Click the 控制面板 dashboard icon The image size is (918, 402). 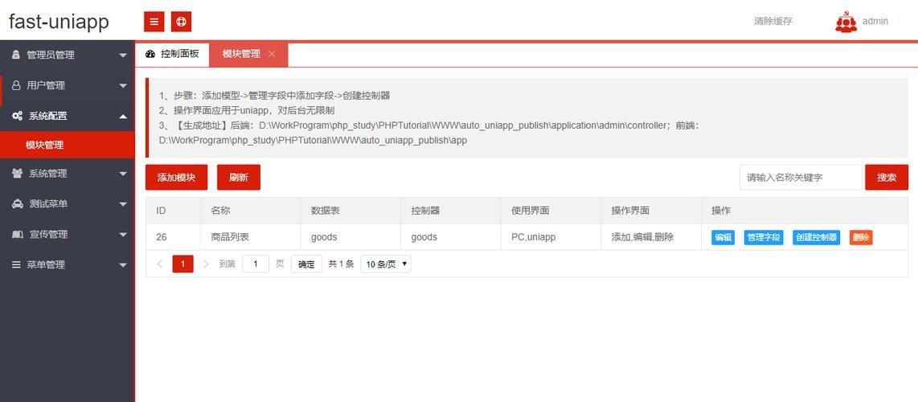[x=150, y=54]
